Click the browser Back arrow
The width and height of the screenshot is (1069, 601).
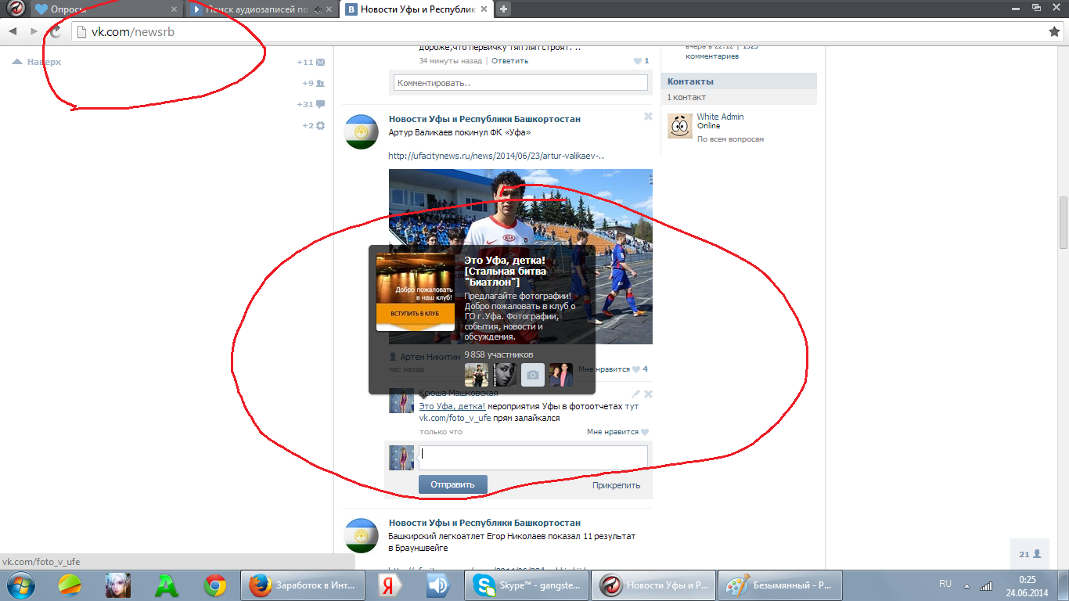(x=13, y=31)
